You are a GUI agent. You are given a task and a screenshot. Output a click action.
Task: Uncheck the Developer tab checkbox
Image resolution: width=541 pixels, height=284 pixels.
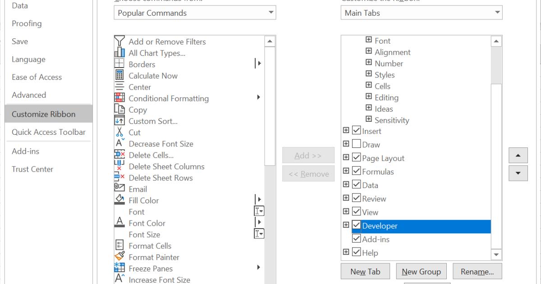tap(356, 225)
